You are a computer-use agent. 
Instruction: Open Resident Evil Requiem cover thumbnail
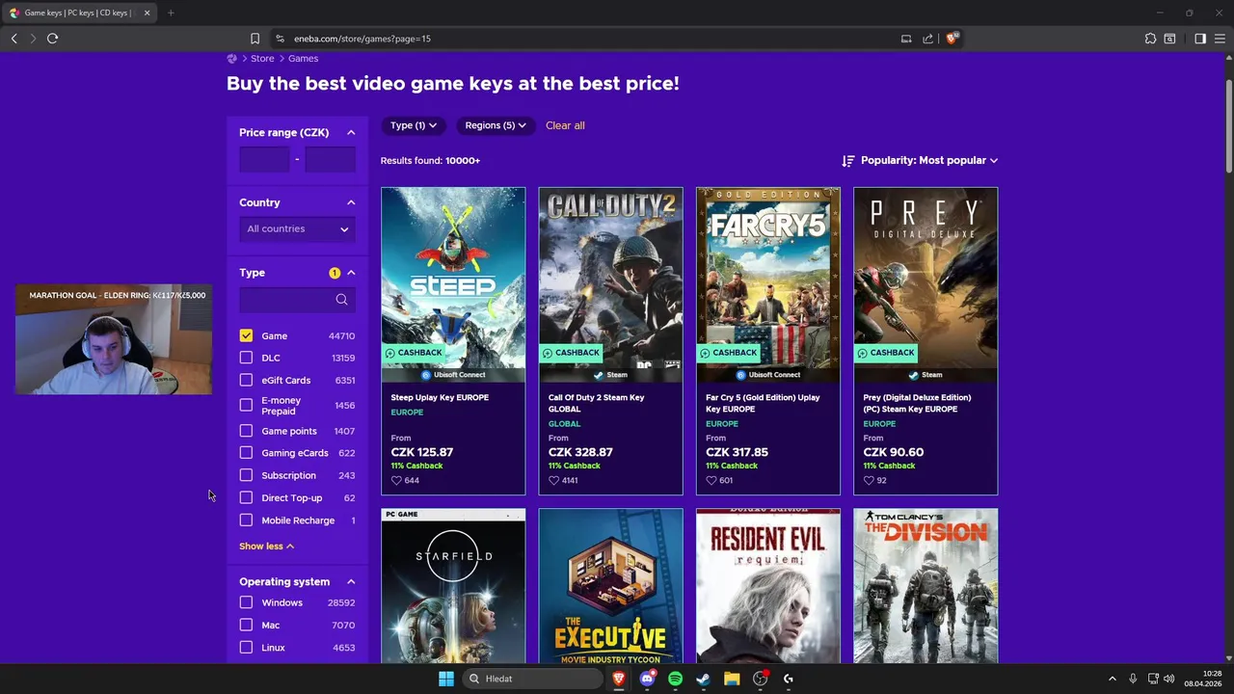tap(768, 586)
